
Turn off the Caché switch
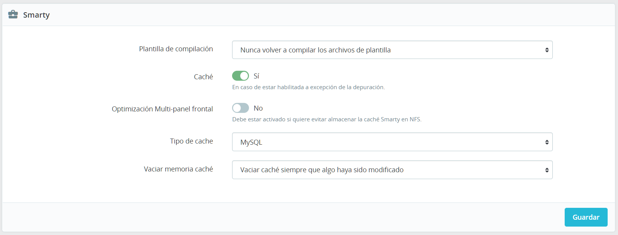[241, 76]
